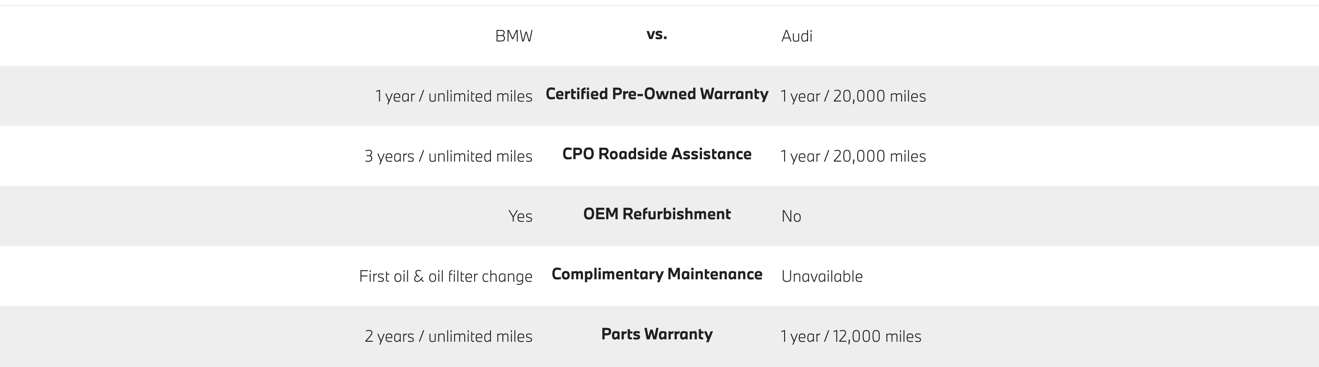Click the 3 years / unlimited miles text

coord(448,156)
